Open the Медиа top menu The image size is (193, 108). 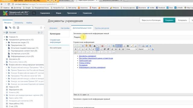point(59,13)
